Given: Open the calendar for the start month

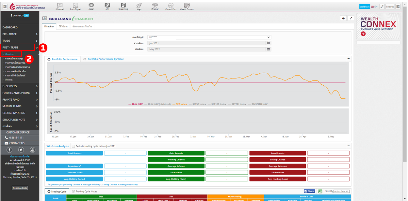Looking at the screenshot, I should [x=269, y=43].
